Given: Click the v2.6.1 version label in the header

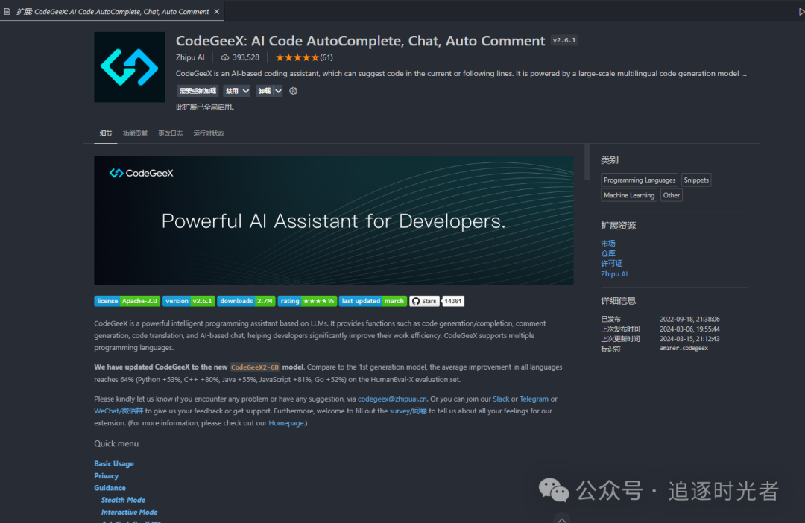Looking at the screenshot, I should (x=564, y=40).
